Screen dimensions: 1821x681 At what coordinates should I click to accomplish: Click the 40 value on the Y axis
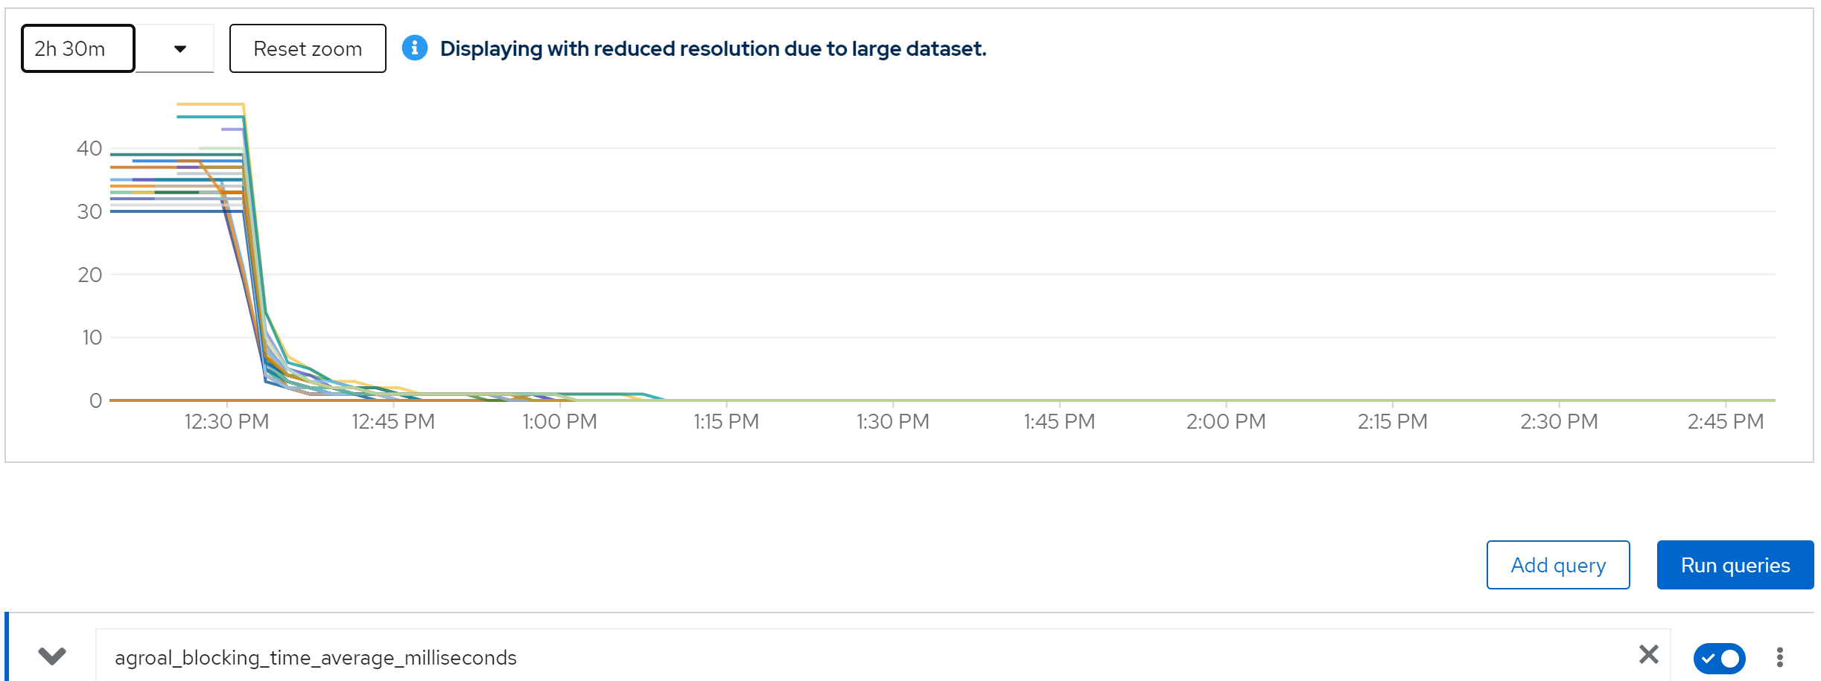click(89, 149)
